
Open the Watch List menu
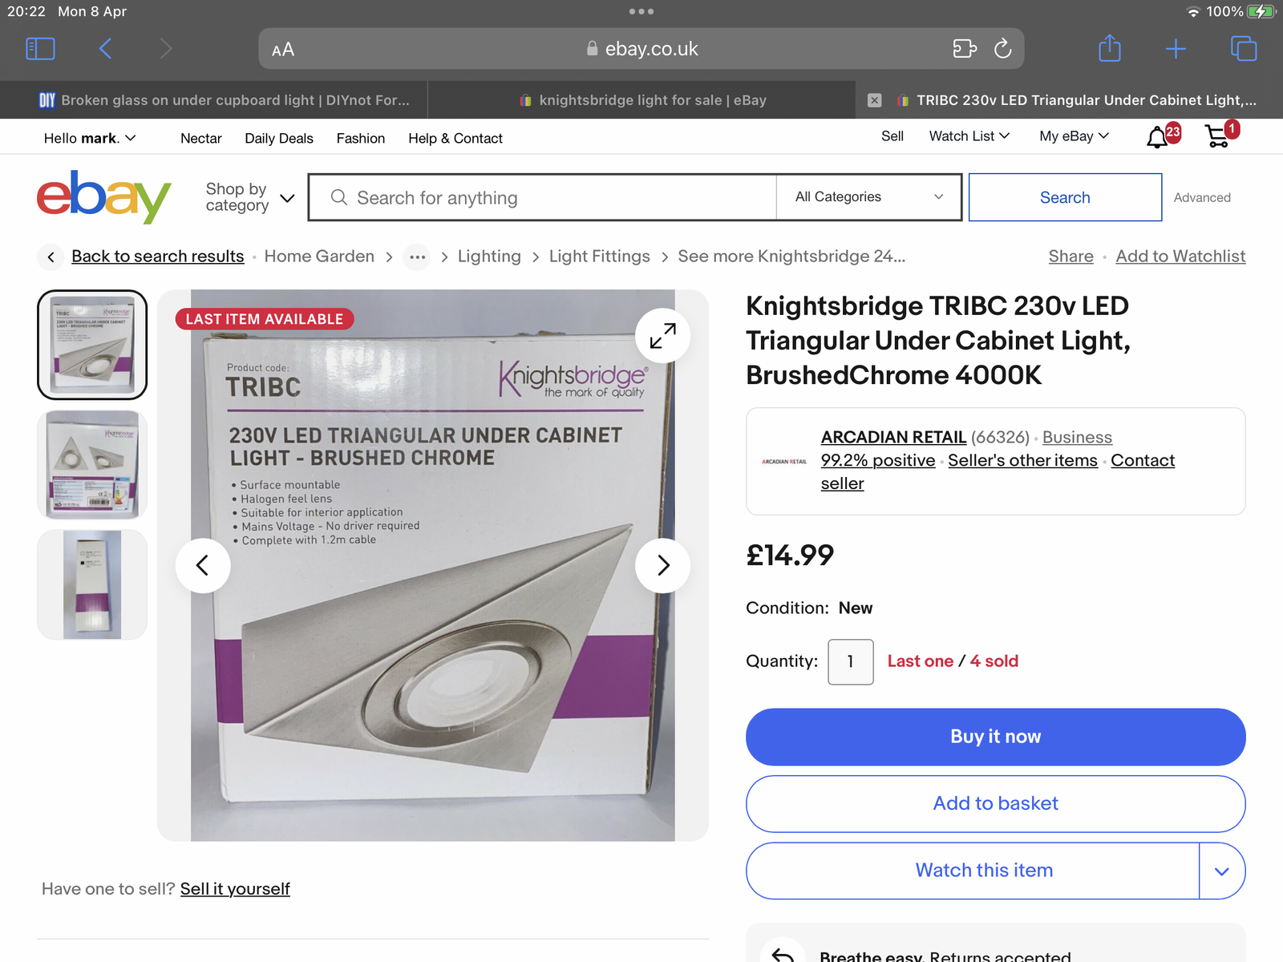[x=969, y=136]
